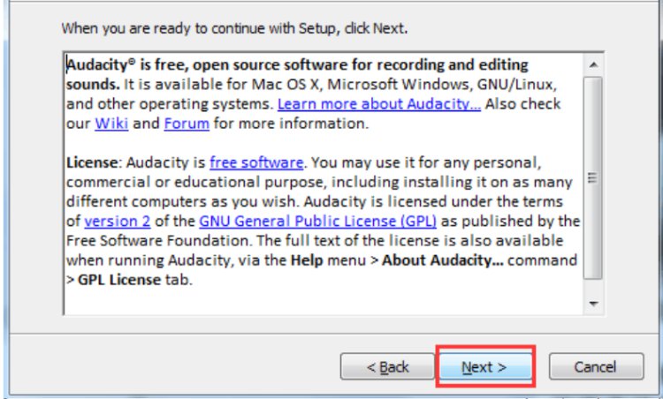The image size is (663, 399).
Task: Click the bold GPL License text
Action: tap(119, 280)
